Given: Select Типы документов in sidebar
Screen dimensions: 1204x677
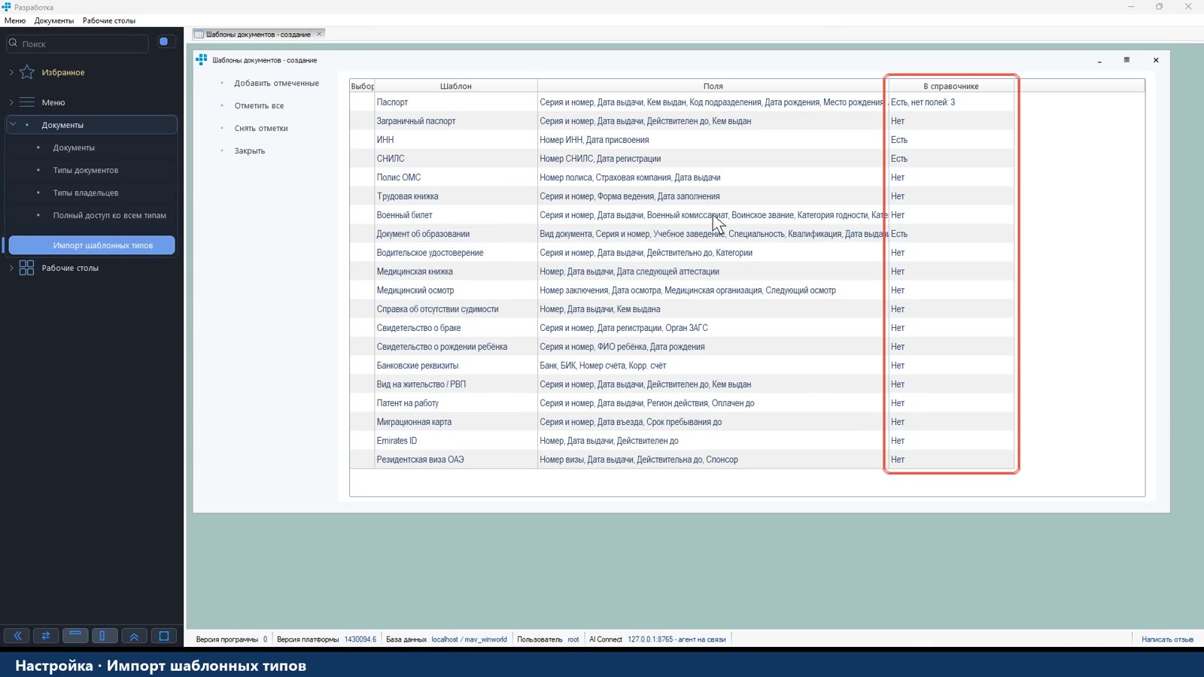Looking at the screenshot, I should (86, 170).
